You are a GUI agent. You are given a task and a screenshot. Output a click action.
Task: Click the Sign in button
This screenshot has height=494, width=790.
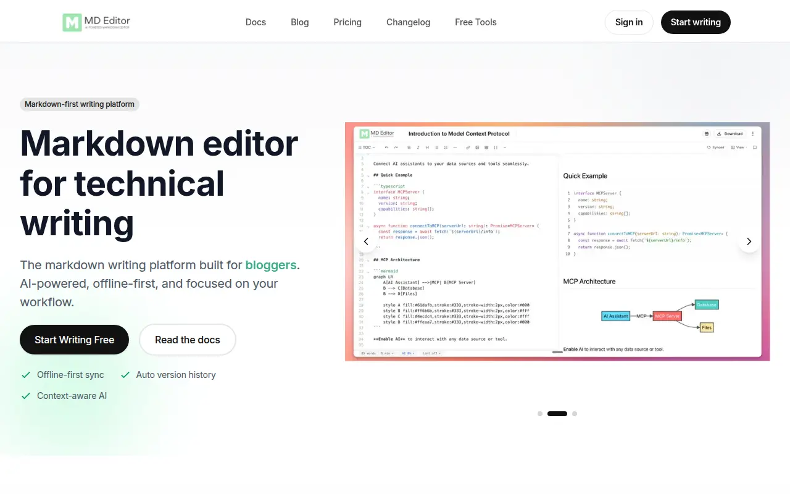pos(629,22)
